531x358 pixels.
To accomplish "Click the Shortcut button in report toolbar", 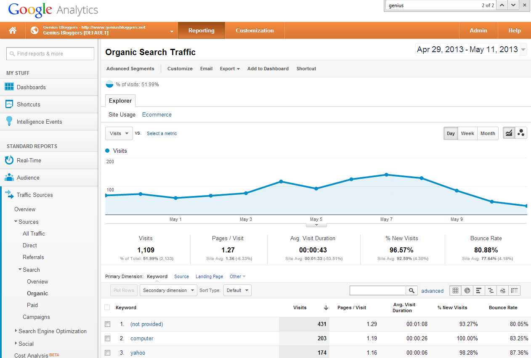I will pos(306,69).
